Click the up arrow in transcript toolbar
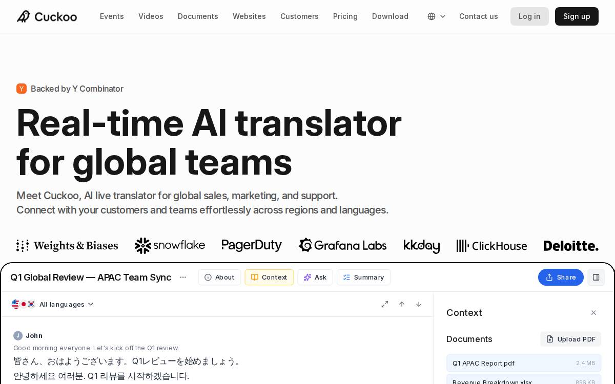Viewport: 615px width, 384px height. tap(402, 304)
